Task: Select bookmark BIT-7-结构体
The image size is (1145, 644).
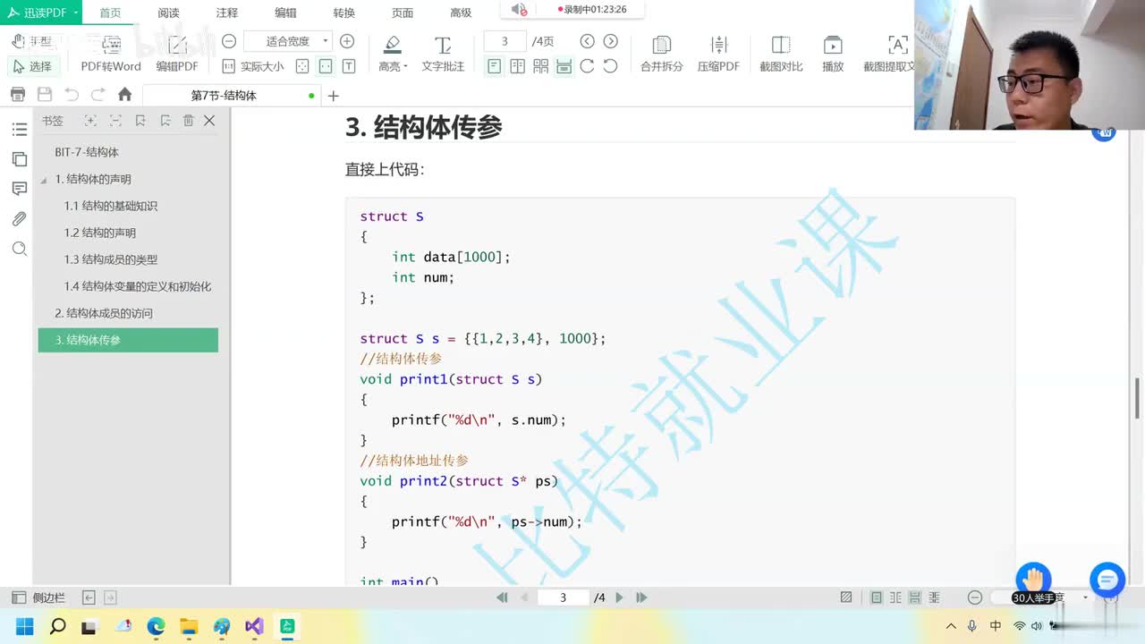Action: click(87, 152)
